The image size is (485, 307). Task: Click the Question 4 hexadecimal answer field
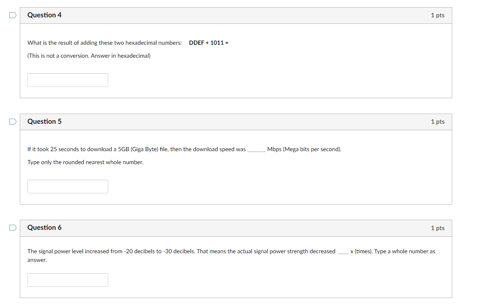(x=68, y=80)
